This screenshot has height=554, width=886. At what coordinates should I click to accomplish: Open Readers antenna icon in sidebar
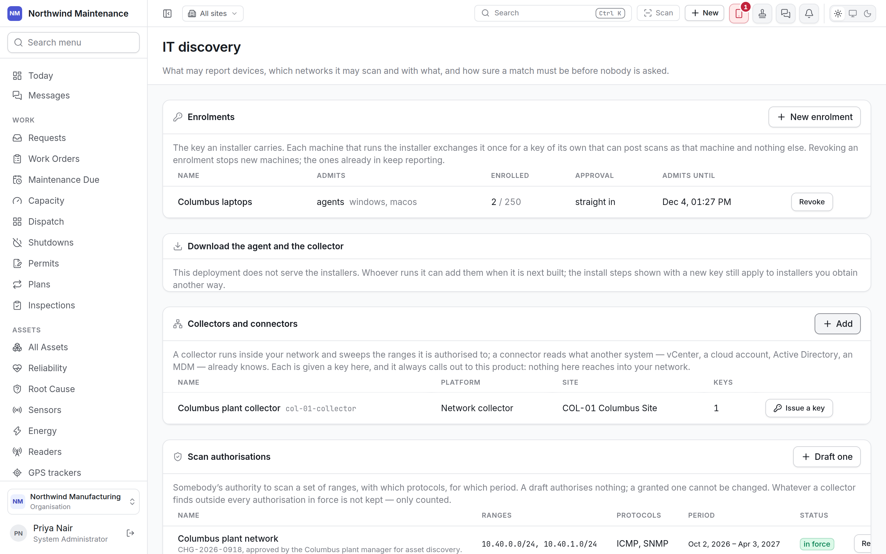[x=17, y=452]
